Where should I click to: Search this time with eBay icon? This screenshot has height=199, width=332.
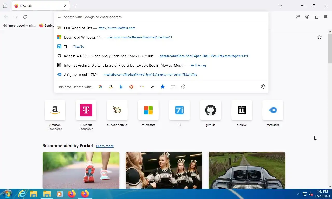[x=142, y=87]
